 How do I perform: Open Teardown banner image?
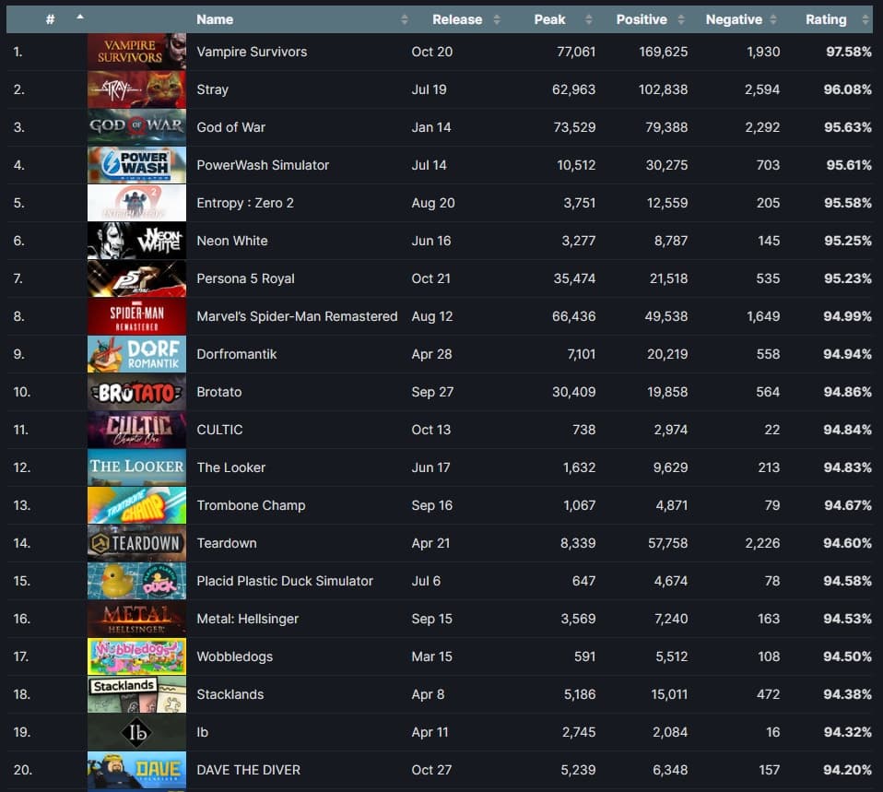pyautogui.click(x=136, y=542)
